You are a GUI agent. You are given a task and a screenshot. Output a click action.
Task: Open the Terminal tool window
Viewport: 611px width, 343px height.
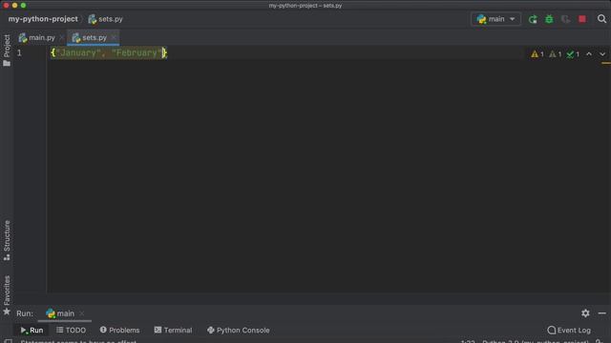point(173,331)
